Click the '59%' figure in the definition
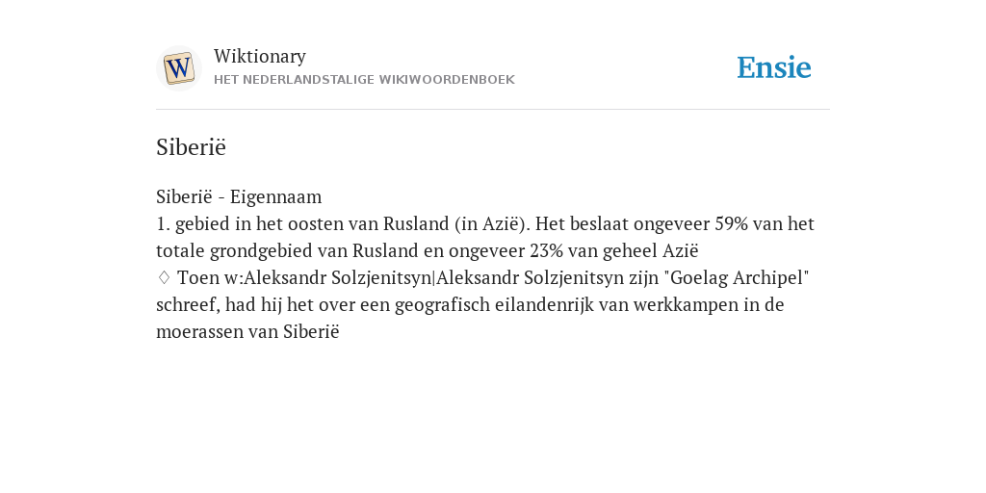986x493 pixels. pos(731,223)
